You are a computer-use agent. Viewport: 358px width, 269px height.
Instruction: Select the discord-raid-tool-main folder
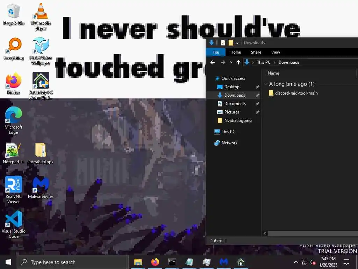(x=293, y=93)
